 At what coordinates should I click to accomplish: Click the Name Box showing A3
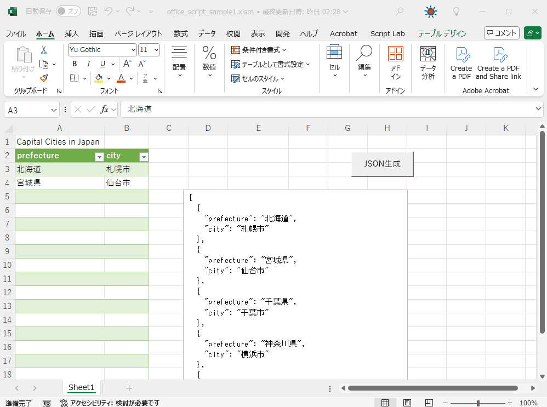point(27,109)
